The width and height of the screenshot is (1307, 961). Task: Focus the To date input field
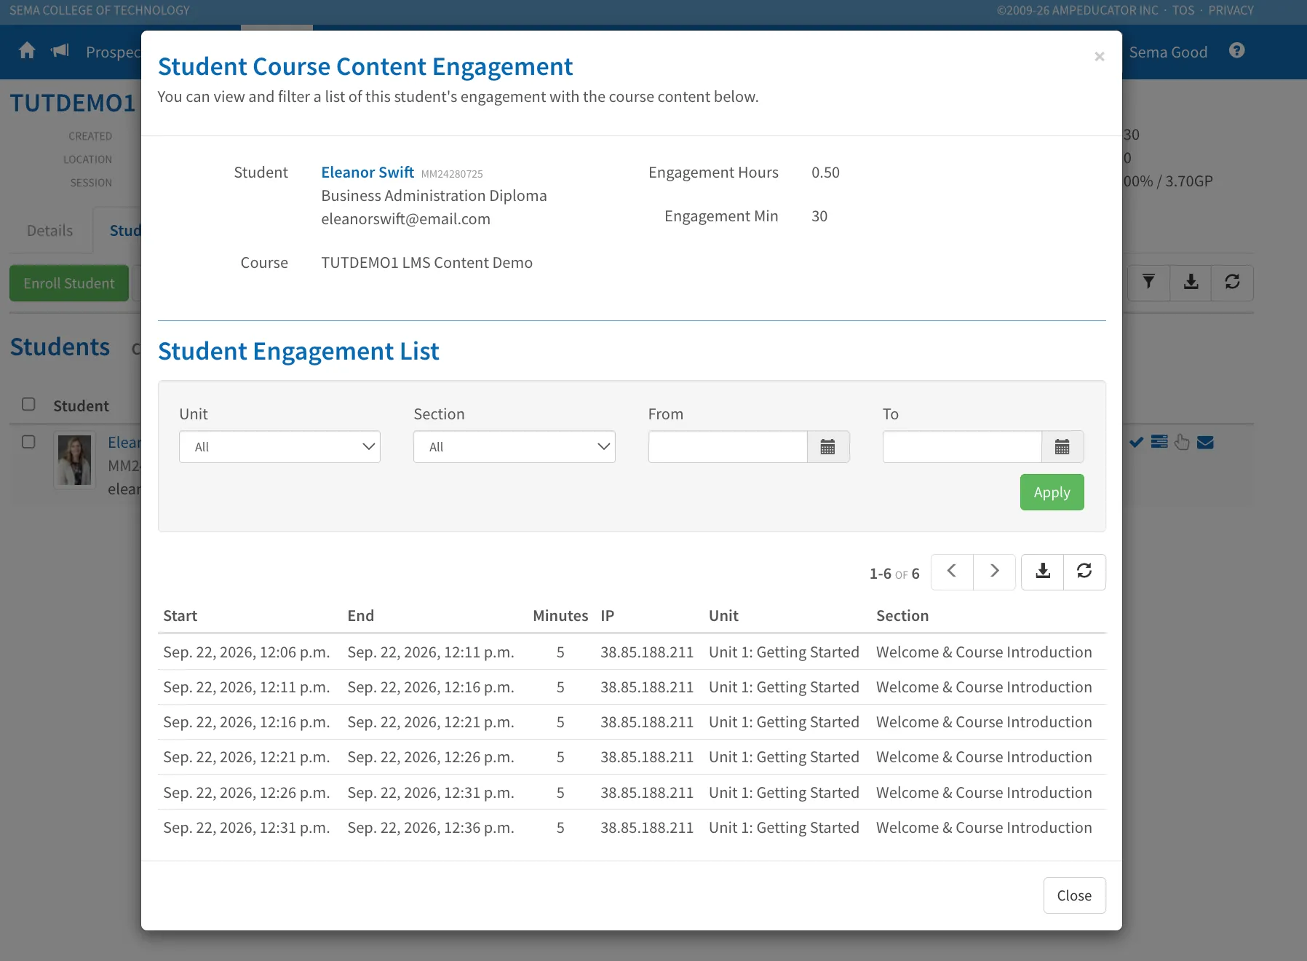(962, 447)
